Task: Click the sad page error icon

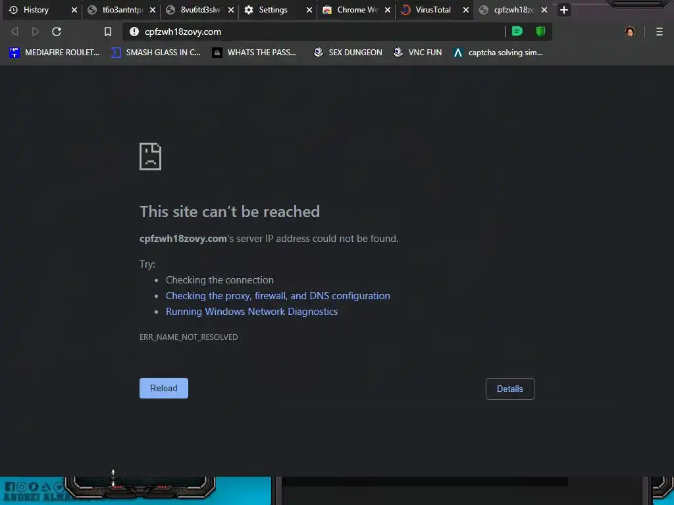Action: coord(151,156)
